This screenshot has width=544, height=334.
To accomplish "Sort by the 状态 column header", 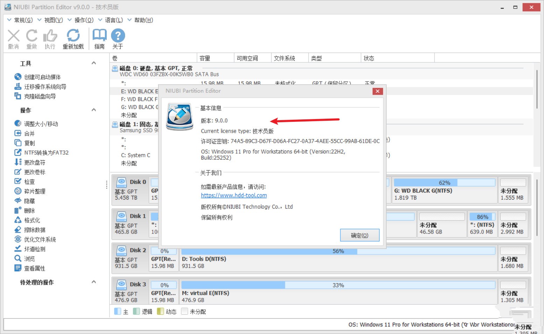I will pos(398,58).
